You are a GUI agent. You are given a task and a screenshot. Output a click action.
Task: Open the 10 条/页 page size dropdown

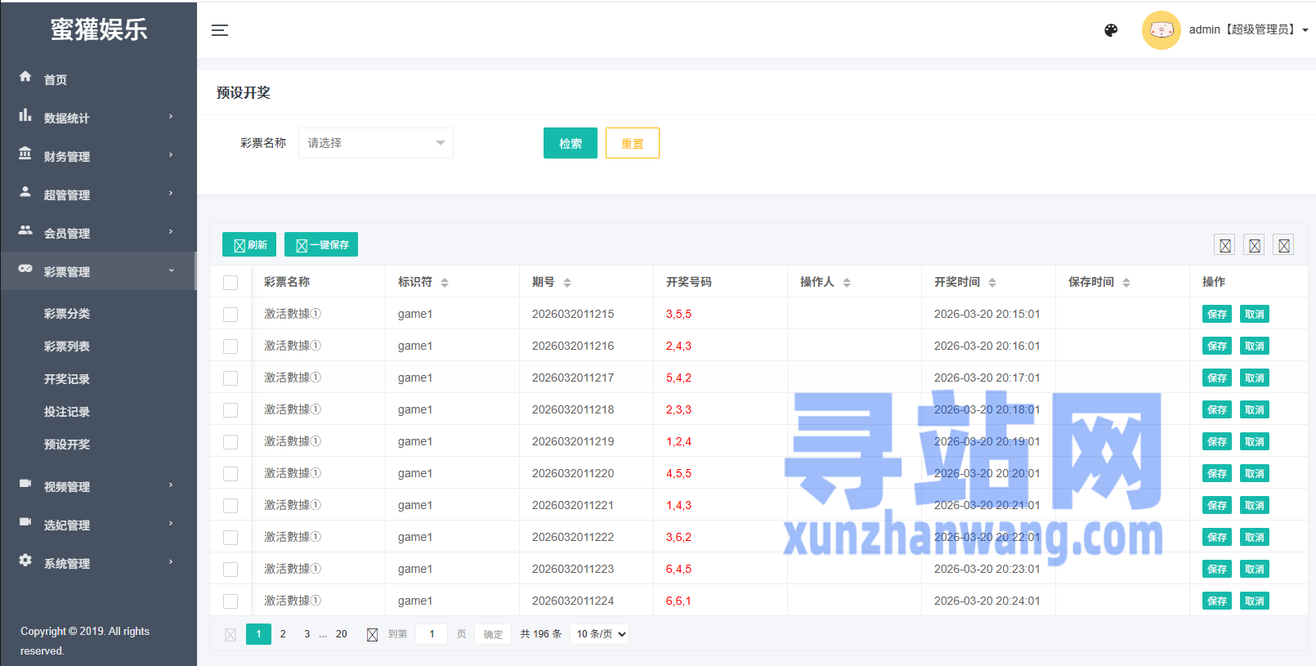(600, 634)
